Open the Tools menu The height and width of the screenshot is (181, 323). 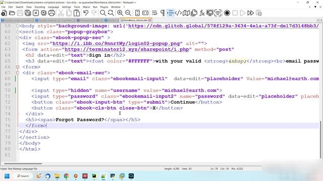[x=77, y=7]
